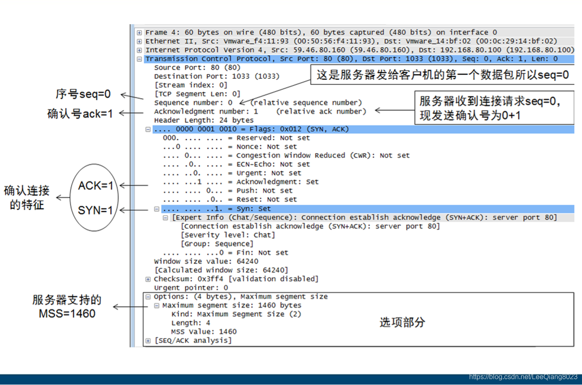Collapse the Expert Info subtree
Screen dimensions: 582x385
(166, 218)
